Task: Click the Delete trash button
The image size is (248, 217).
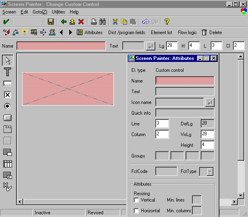Action: coord(212,33)
